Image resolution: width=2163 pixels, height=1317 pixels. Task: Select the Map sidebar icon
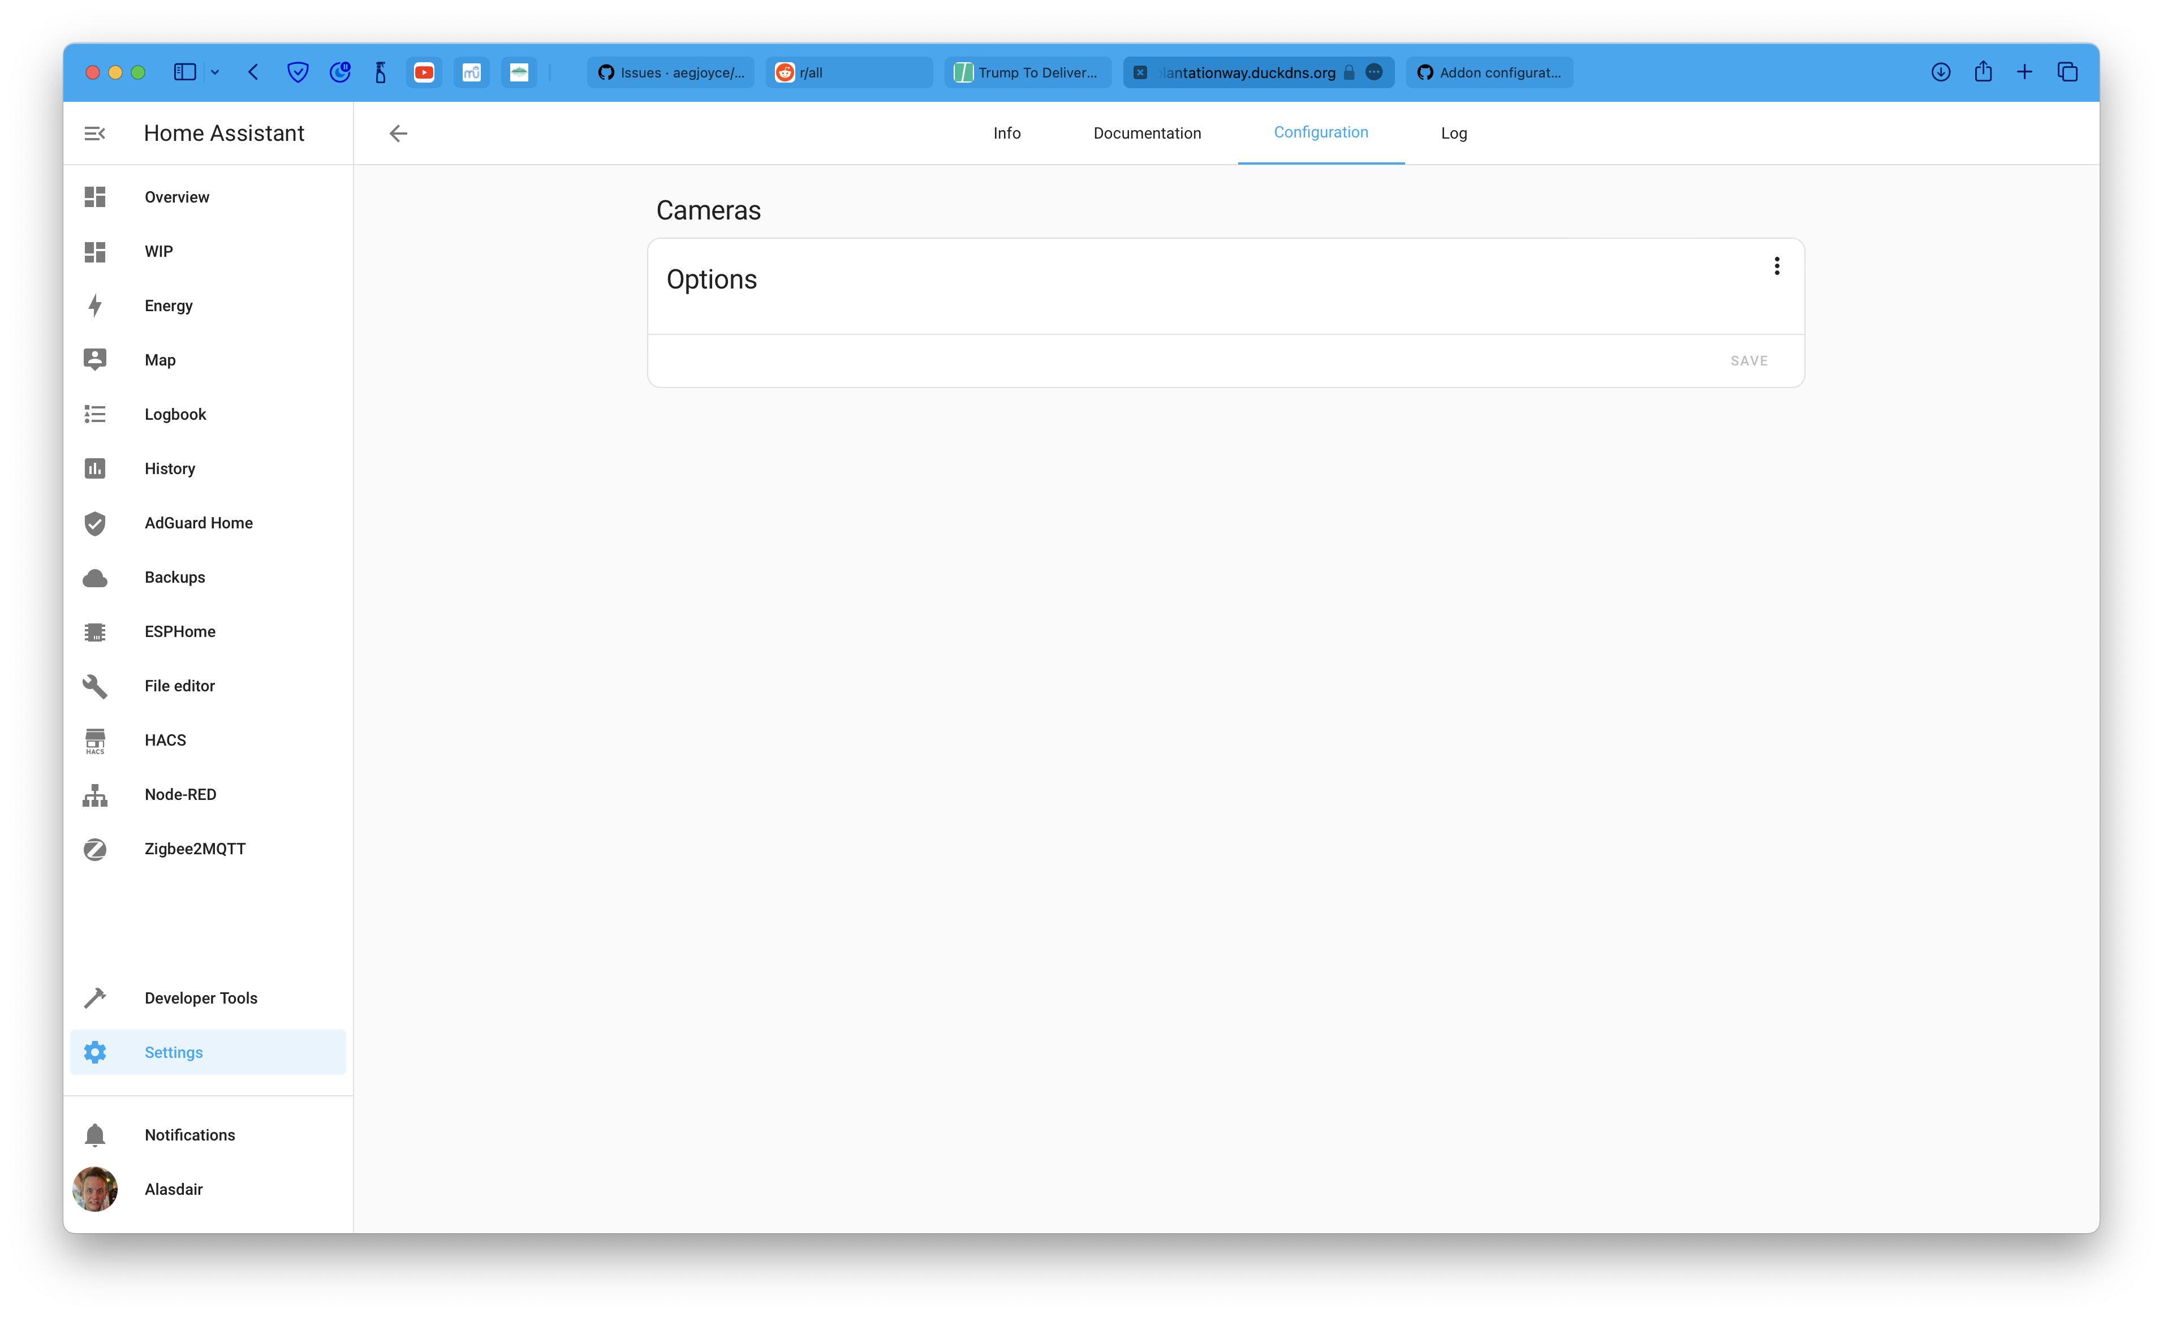coord(95,359)
